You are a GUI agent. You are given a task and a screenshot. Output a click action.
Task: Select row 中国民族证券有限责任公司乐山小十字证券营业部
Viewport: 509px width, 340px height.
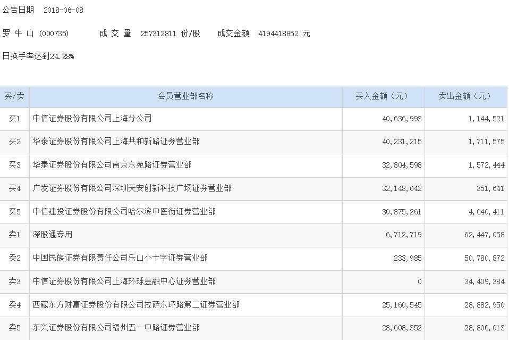tap(253, 259)
